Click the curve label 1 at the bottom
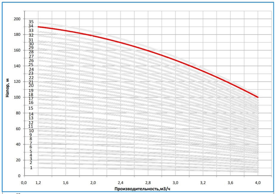The width and height of the screenshot is (276, 194). [x=31, y=168]
